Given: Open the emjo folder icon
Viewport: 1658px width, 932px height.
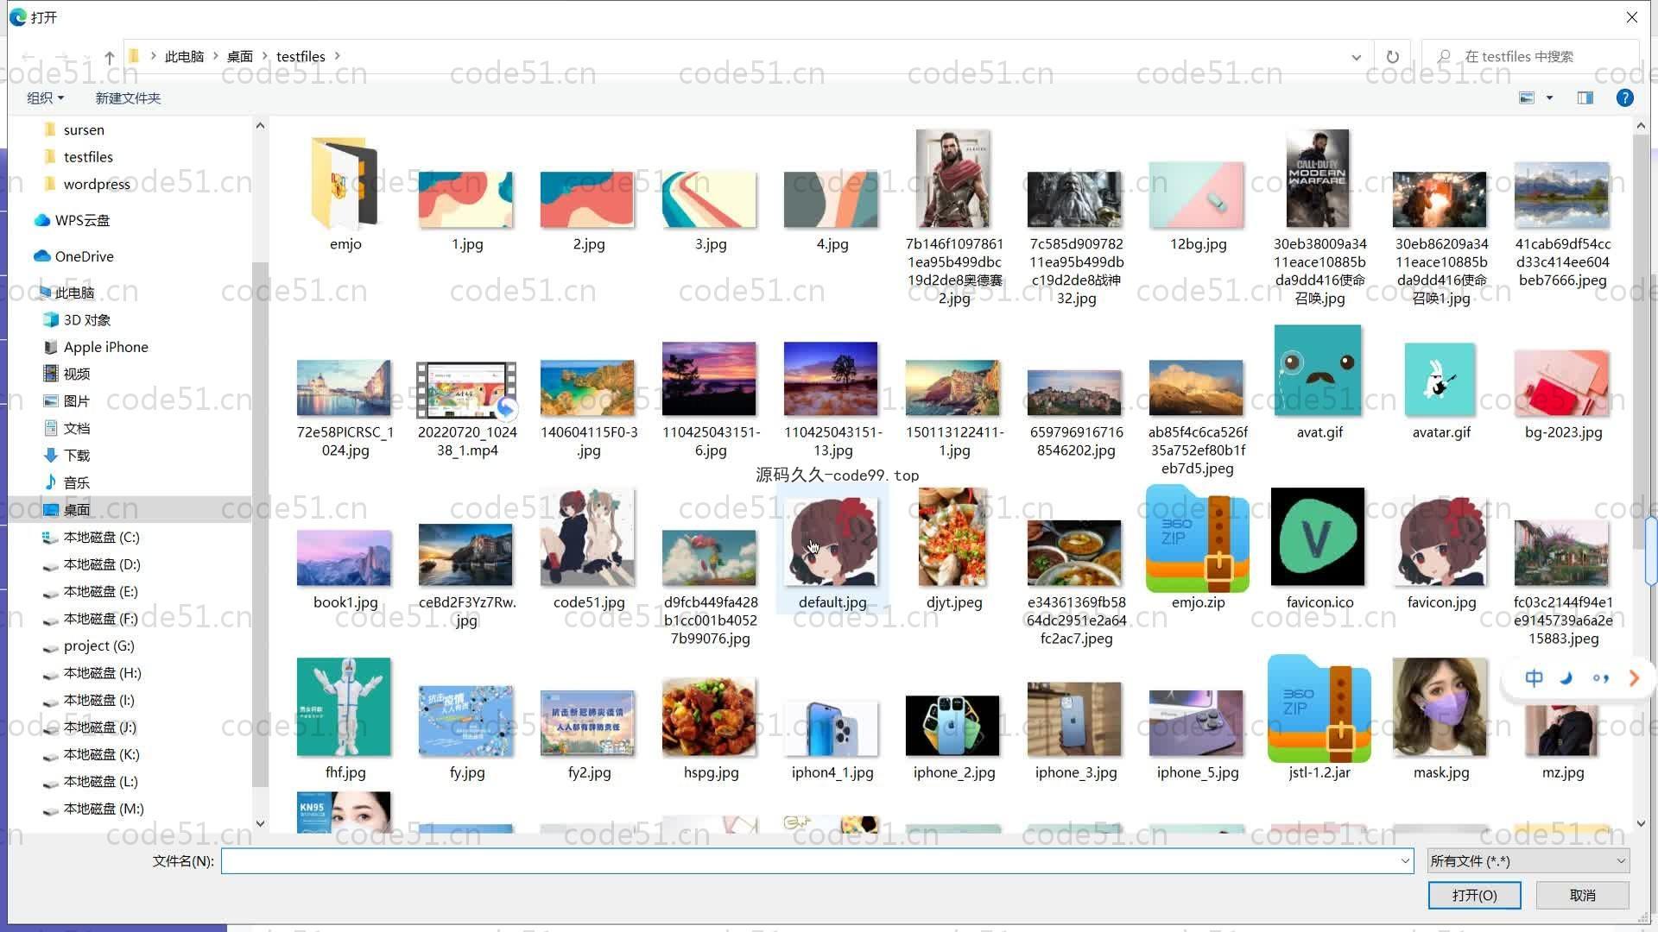Looking at the screenshot, I should click(345, 183).
